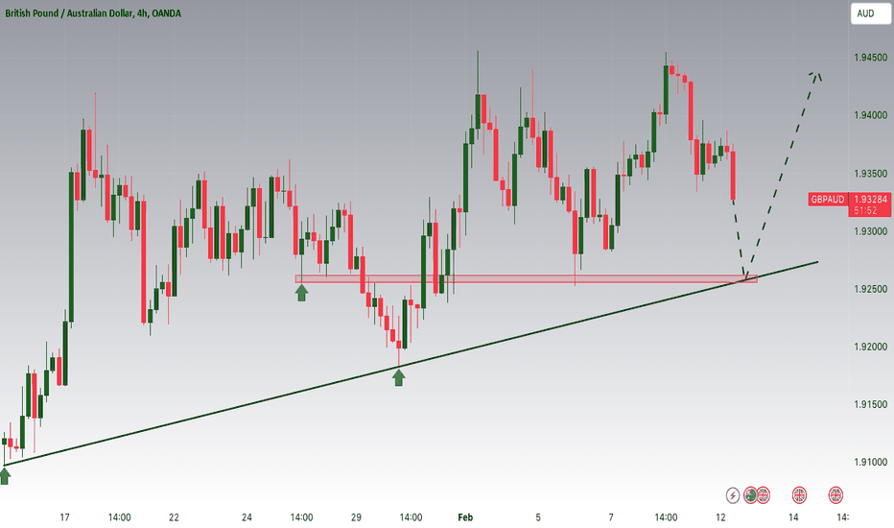Click the 24 date label on time axis
Screen dimensions: 894x528
coord(247,517)
